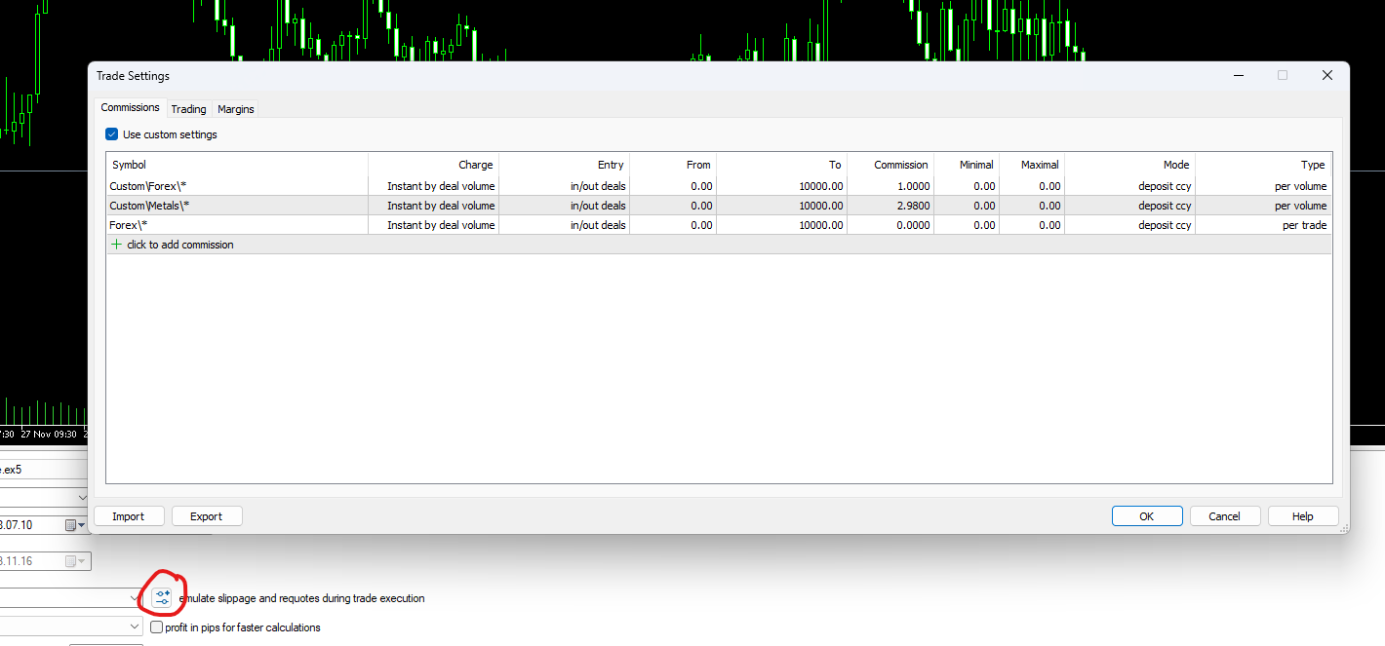Image resolution: width=1385 pixels, height=646 pixels.
Task: Close the Trade Settings dialog
Action: [1326, 76]
